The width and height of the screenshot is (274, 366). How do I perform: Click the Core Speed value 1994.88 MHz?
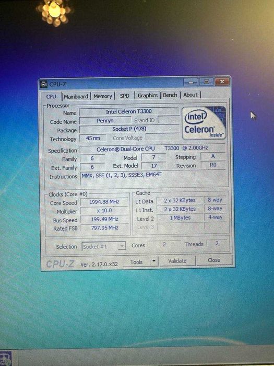(x=104, y=202)
